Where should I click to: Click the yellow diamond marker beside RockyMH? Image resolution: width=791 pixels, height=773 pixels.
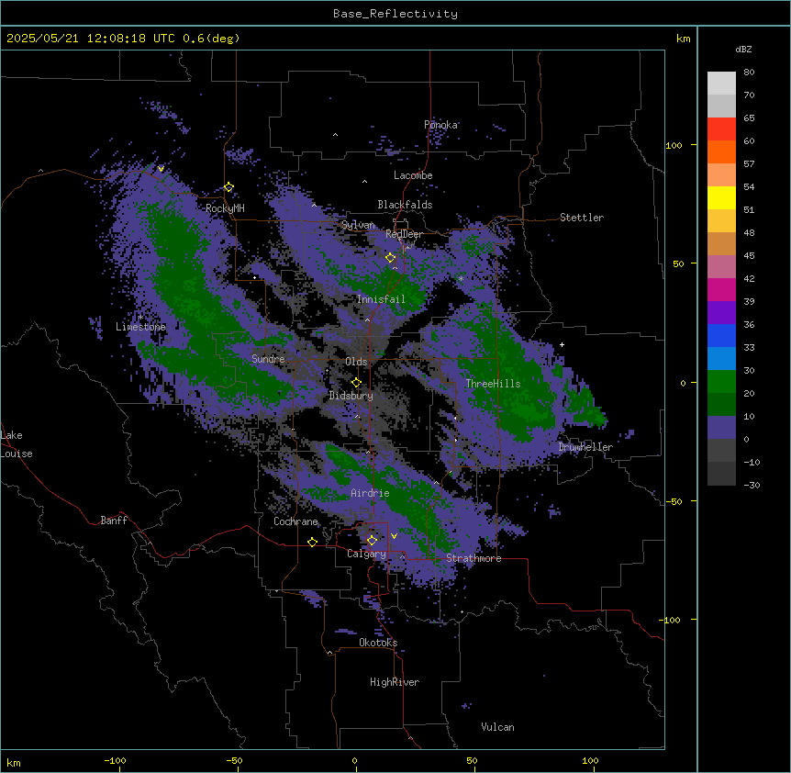[228, 187]
